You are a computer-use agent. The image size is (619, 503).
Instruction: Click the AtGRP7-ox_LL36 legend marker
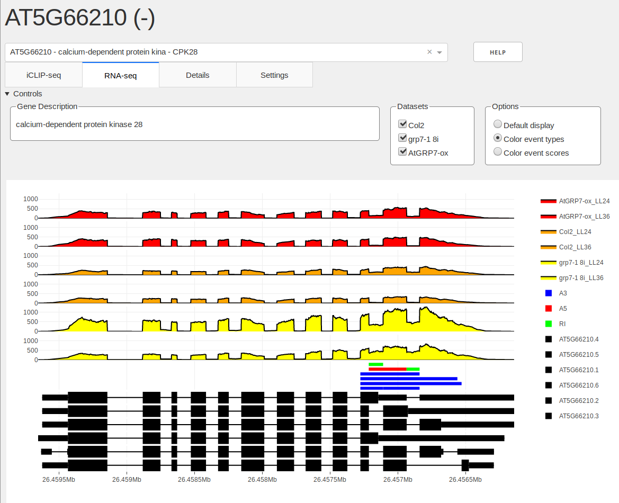(549, 216)
